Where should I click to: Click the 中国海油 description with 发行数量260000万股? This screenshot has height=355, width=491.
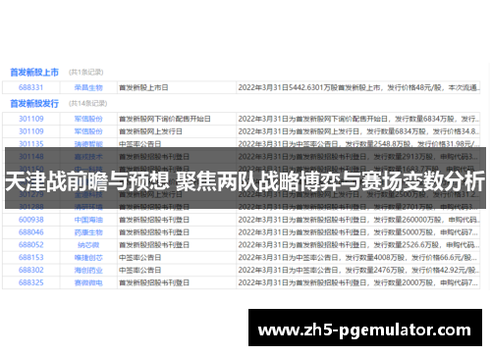click(x=358, y=220)
